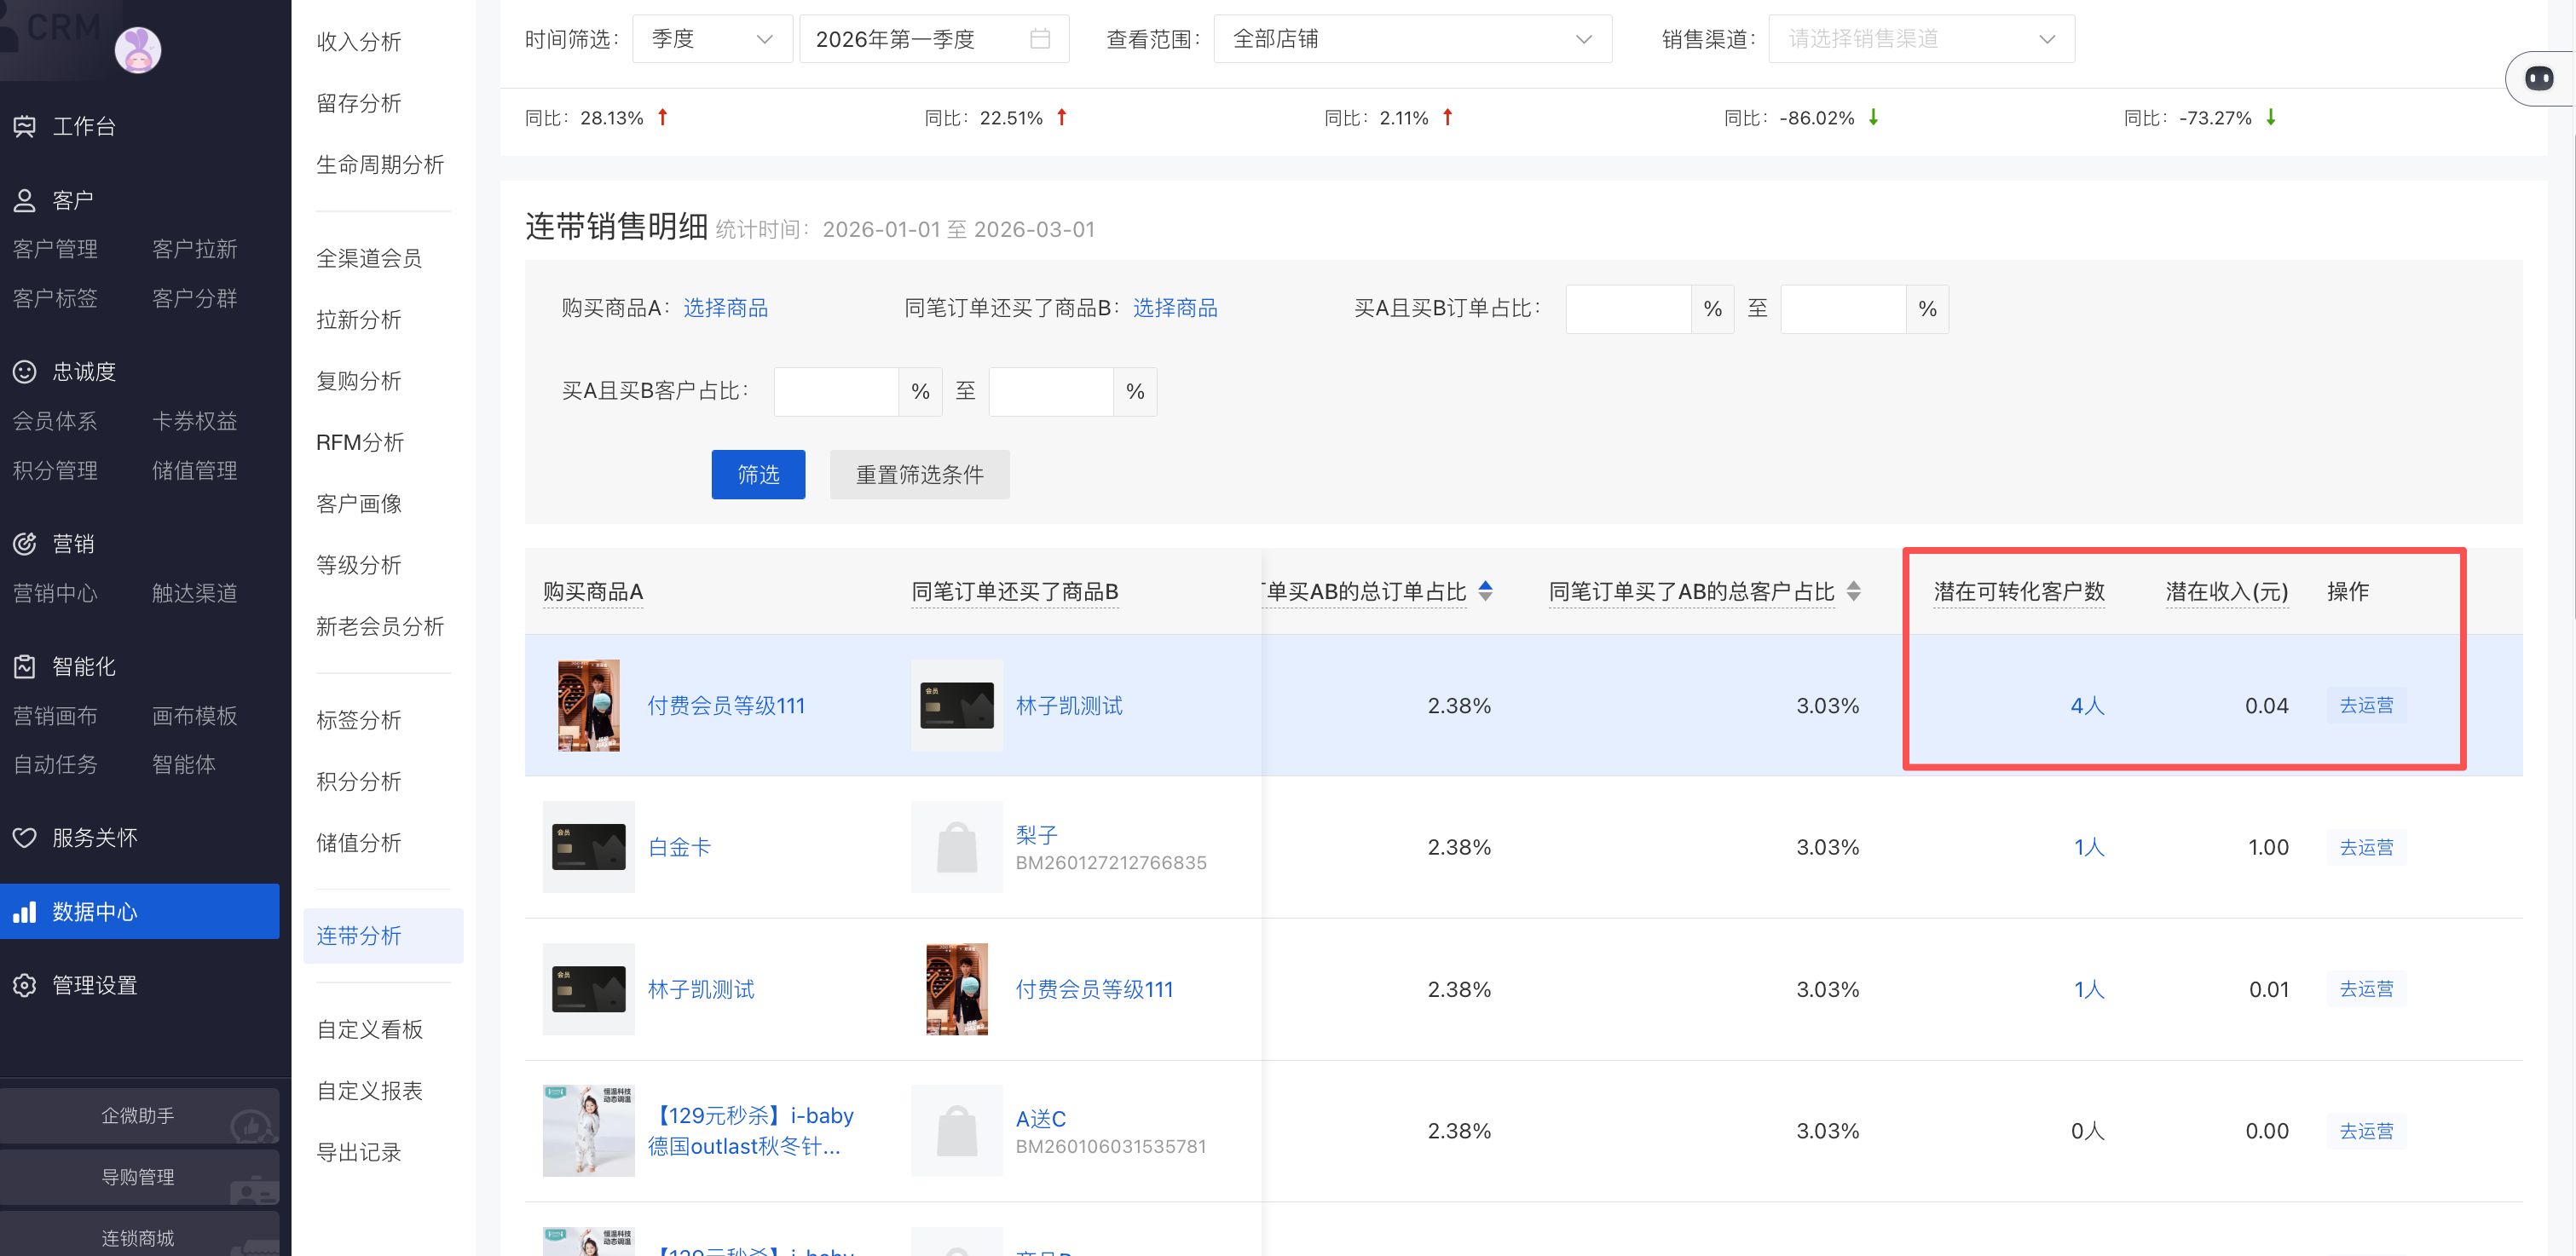Click the 工作台 workbench icon

coord(25,127)
